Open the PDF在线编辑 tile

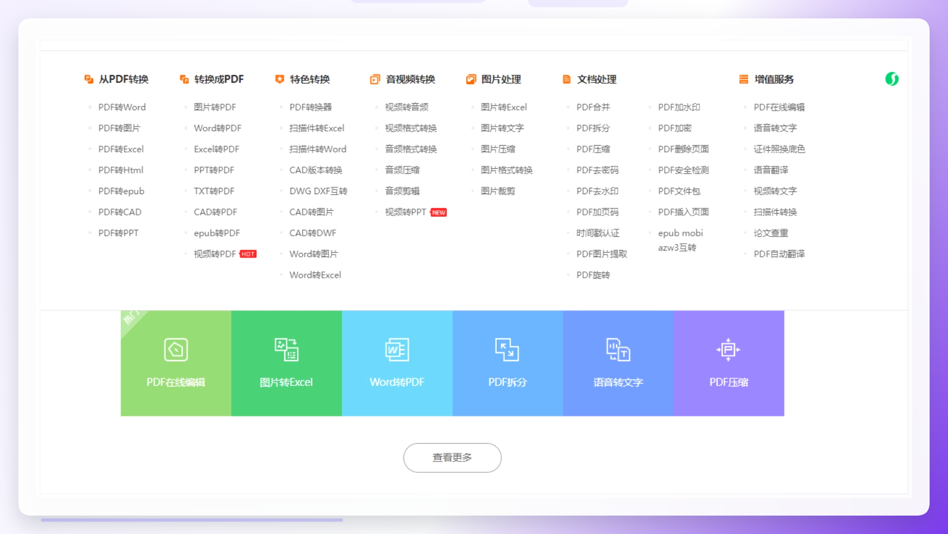click(176, 363)
